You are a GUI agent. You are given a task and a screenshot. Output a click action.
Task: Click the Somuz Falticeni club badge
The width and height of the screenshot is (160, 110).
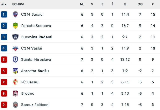coord(15,105)
